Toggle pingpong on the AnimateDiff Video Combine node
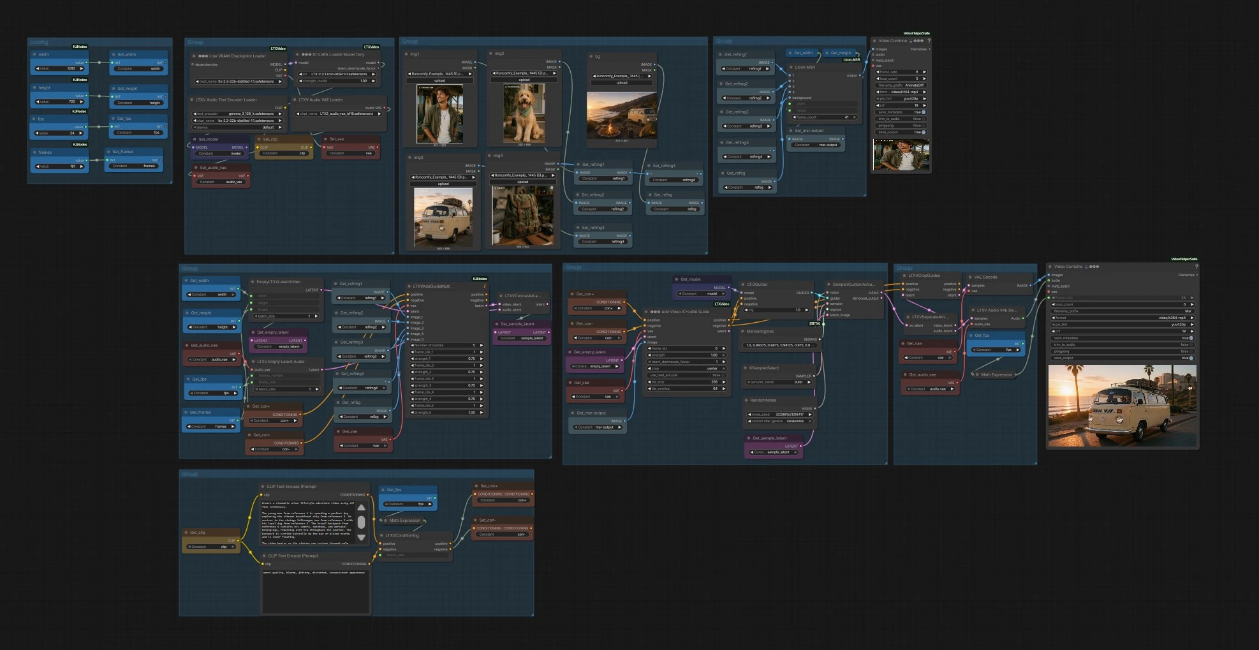 coord(901,126)
